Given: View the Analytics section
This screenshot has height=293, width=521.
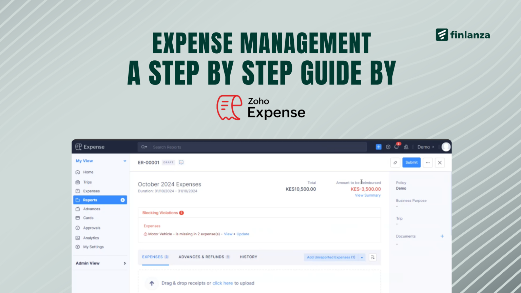Looking at the screenshot, I should pyautogui.click(x=91, y=238).
